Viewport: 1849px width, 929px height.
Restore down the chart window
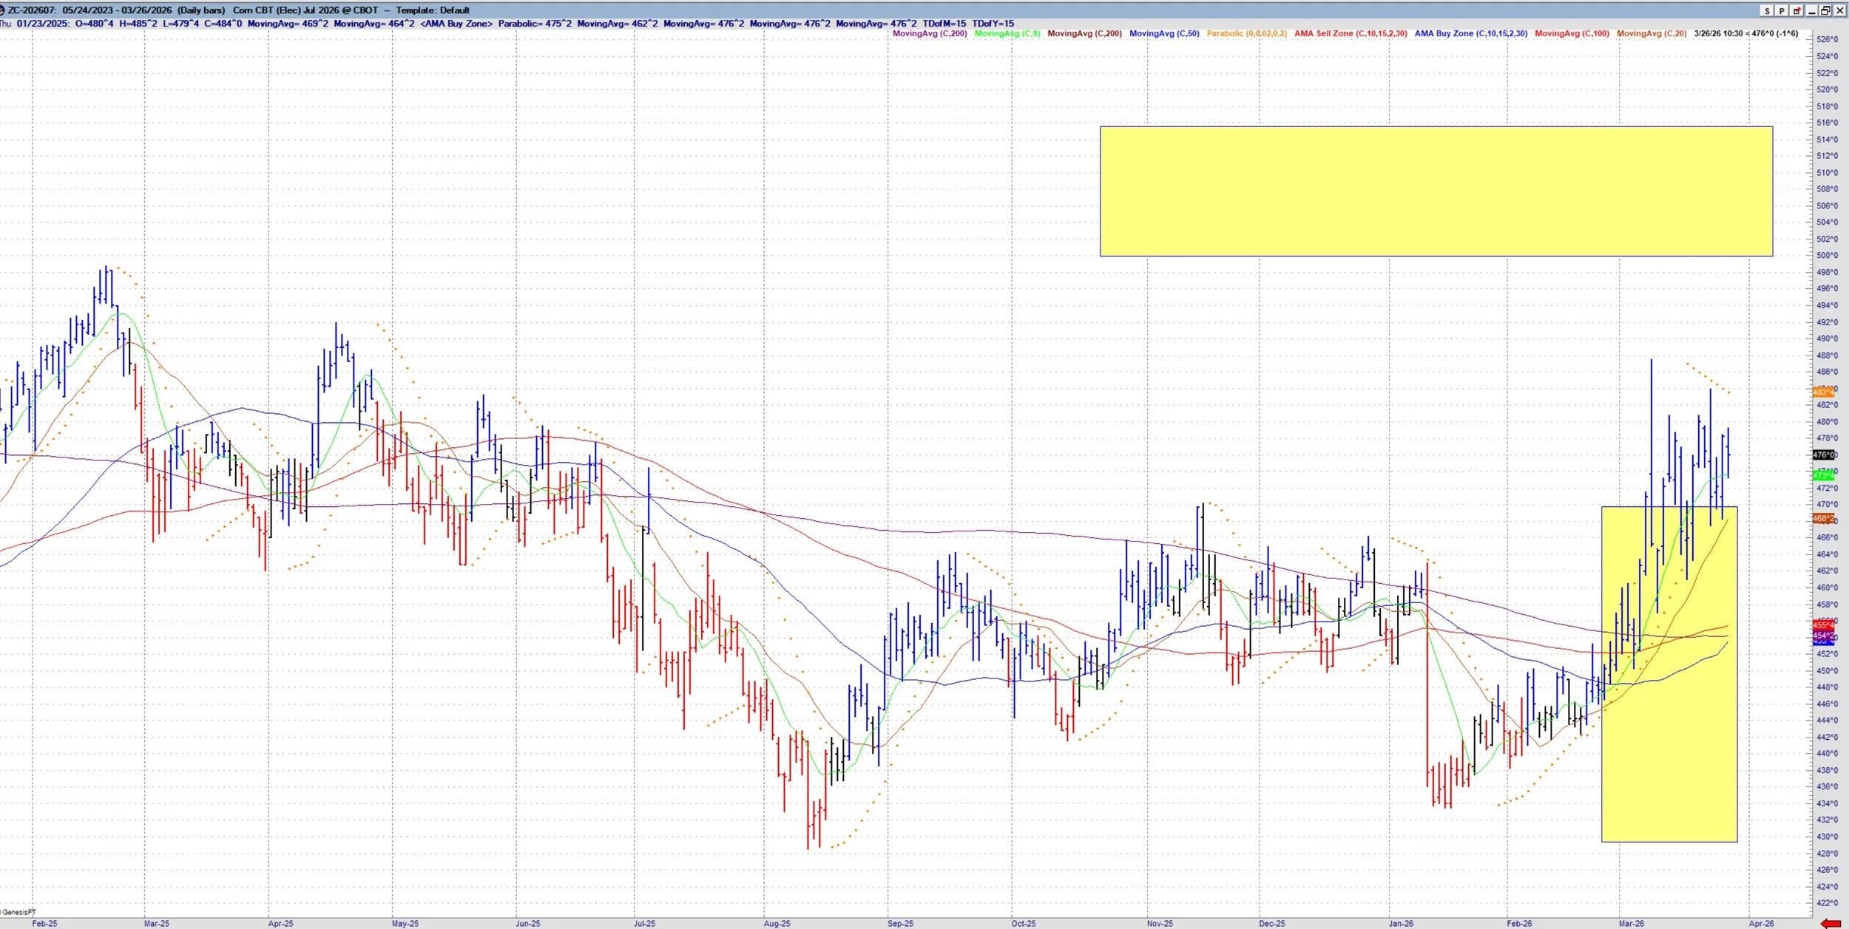(1825, 10)
